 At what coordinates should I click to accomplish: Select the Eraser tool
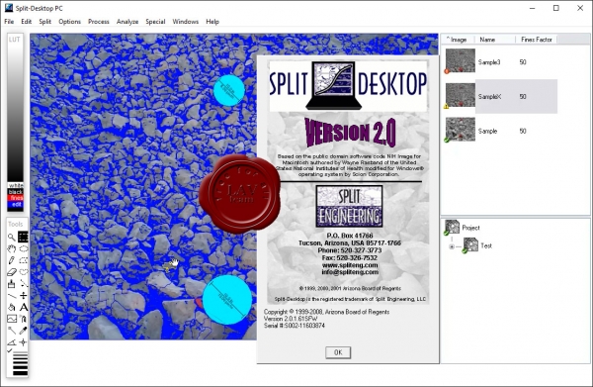(12, 272)
